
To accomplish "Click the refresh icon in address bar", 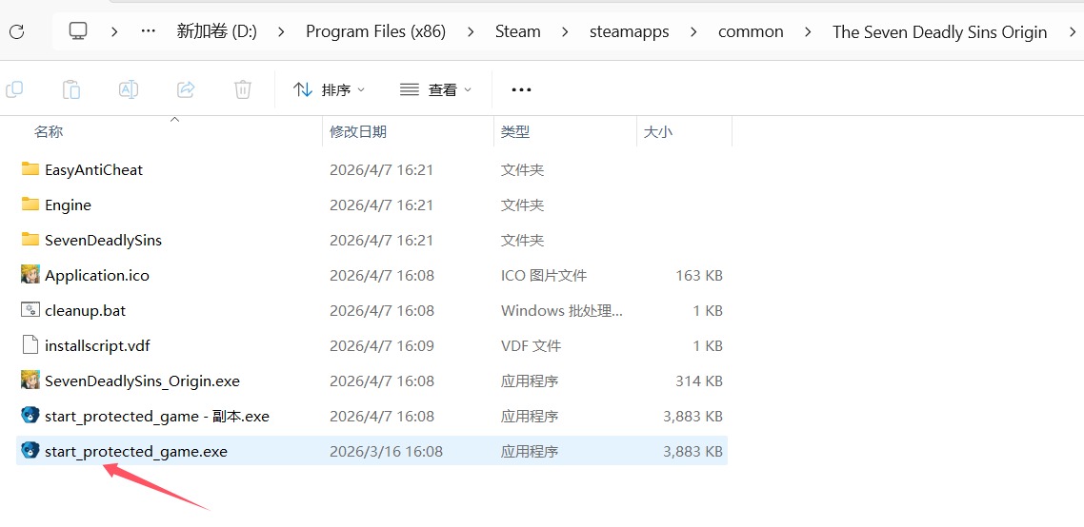I will [x=16, y=31].
